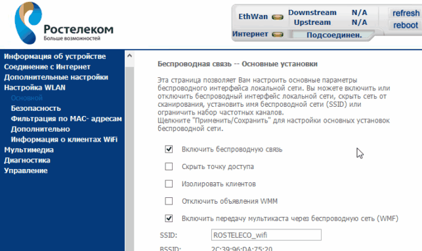The image size is (422, 251).
Task: Click the Интернет status LED indicator
Action: click(278, 34)
